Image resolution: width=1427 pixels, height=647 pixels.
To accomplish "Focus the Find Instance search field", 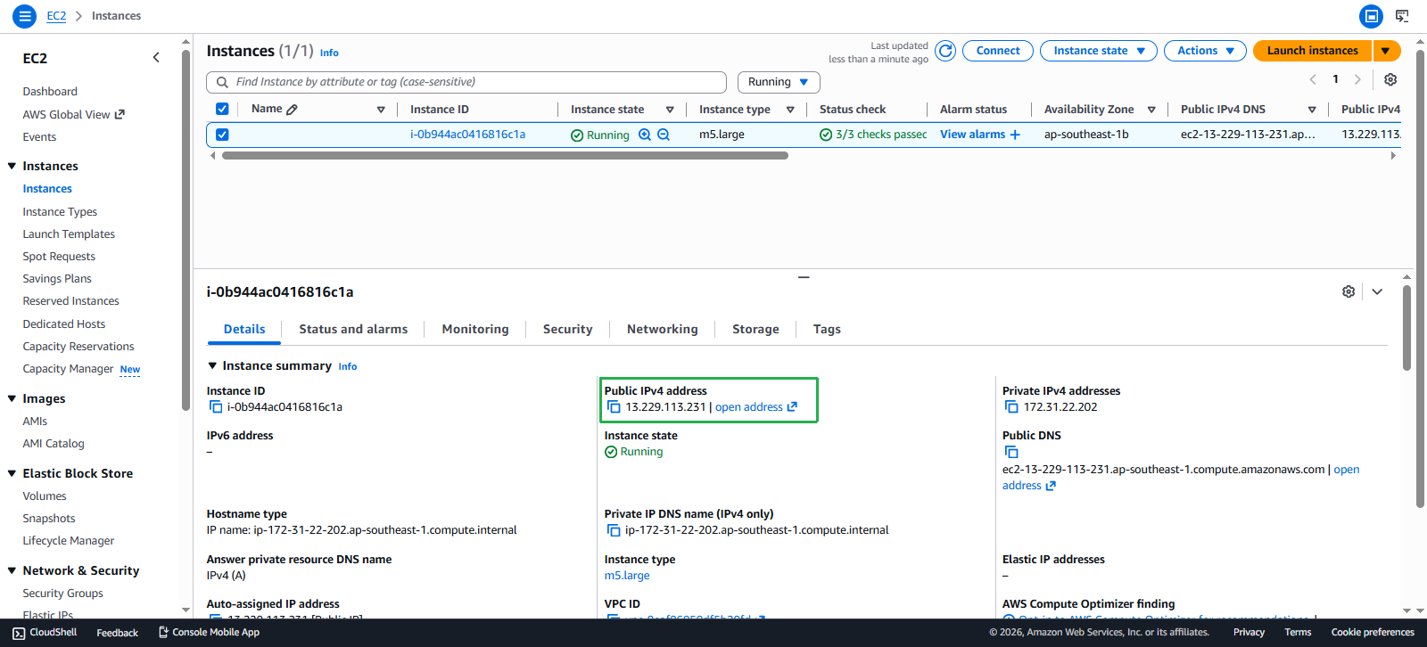I will point(466,82).
